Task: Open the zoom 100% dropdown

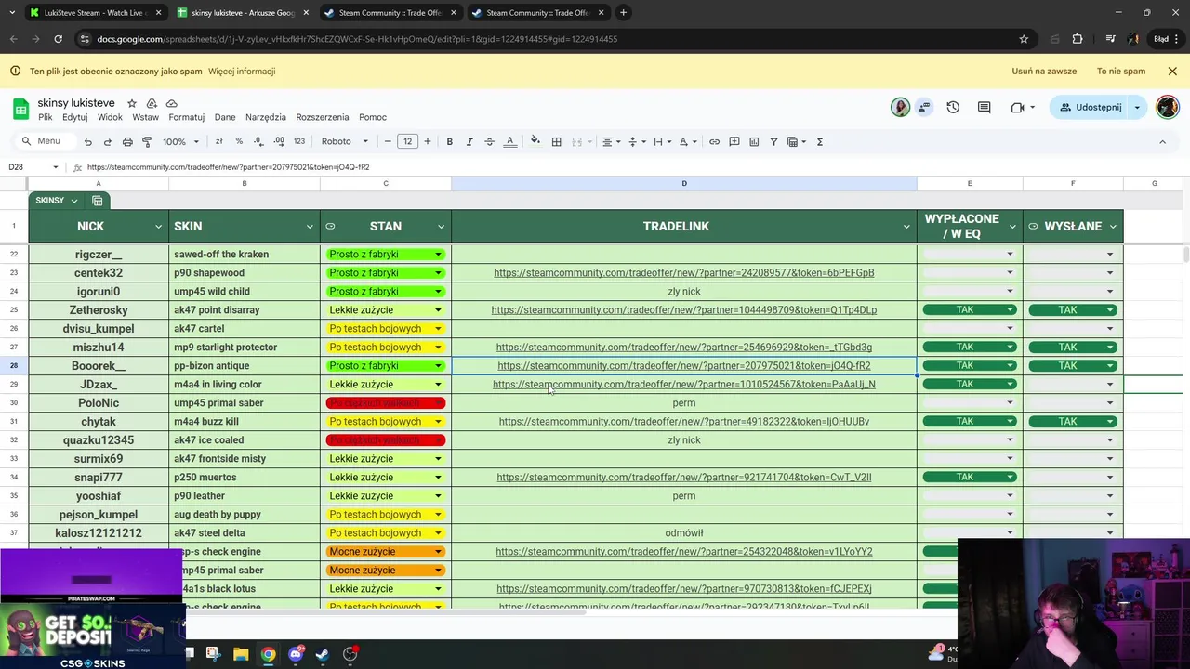Action: pos(180,141)
